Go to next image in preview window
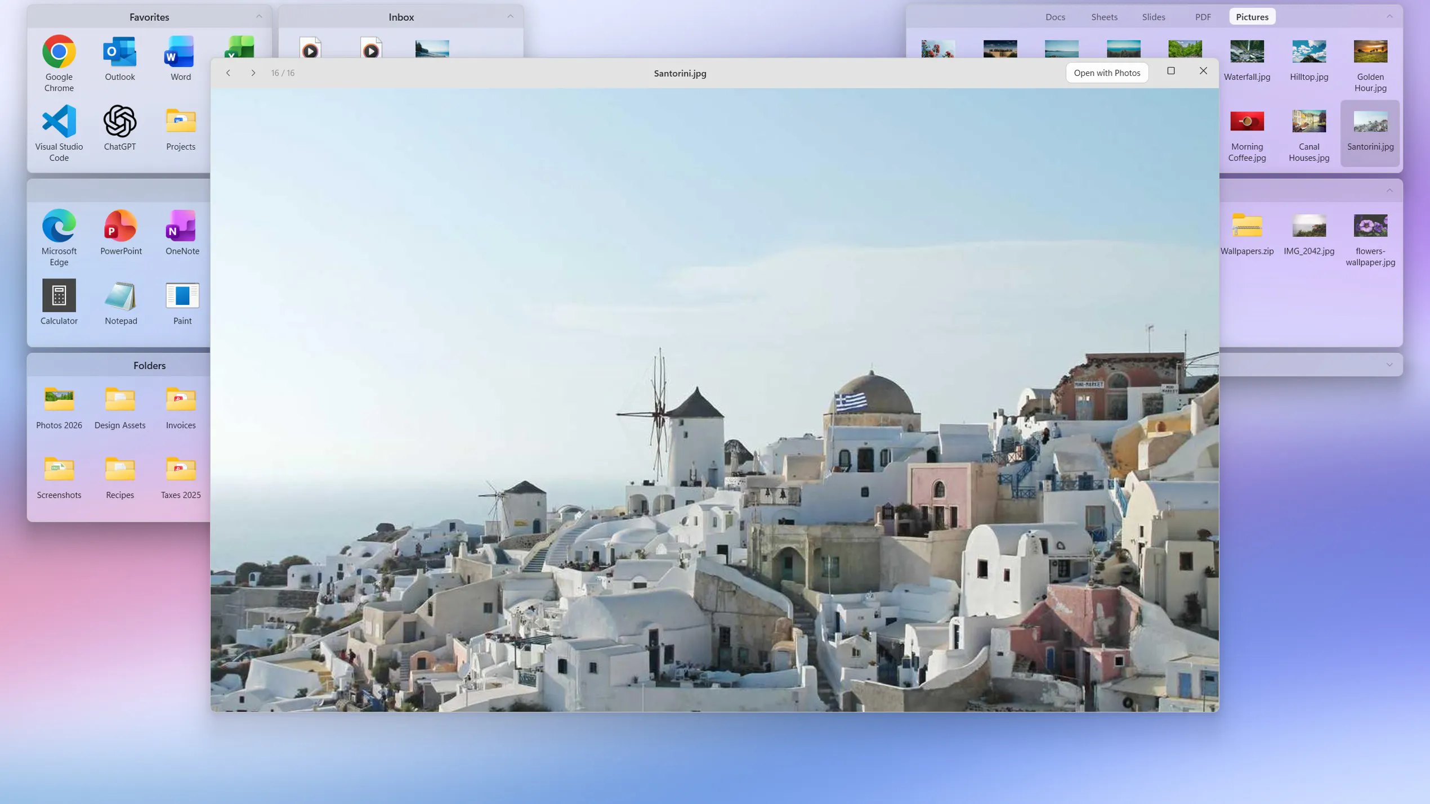The height and width of the screenshot is (804, 1430). tap(253, 73)
